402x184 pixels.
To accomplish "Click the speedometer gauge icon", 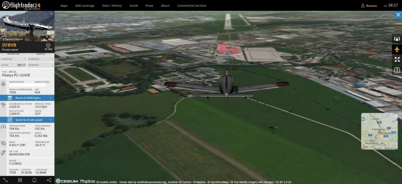I will (3, 127).
